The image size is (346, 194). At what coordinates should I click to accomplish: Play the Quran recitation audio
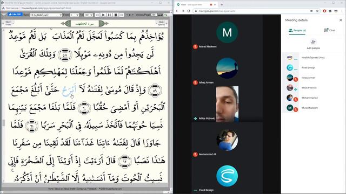click(103, 15)
